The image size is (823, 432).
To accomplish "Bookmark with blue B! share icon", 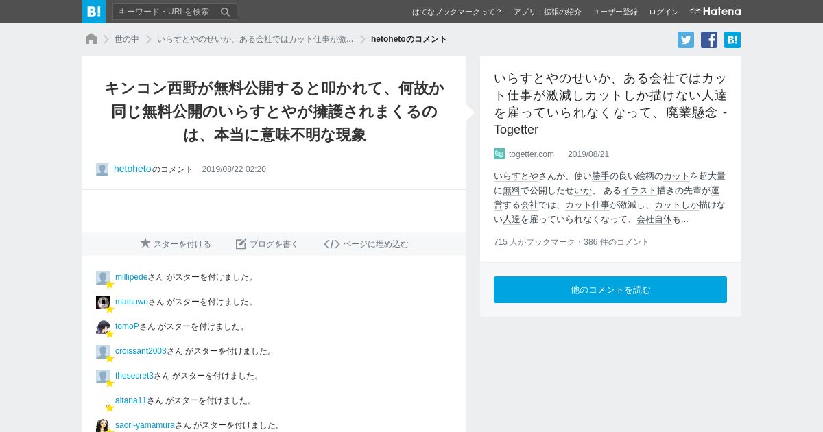I will 732,40.
